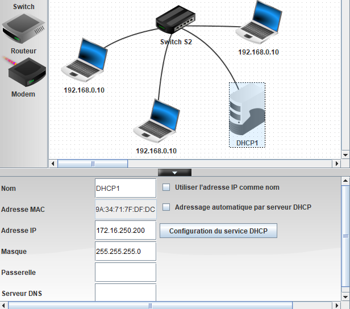Toggle 'Adressage automatique par serveur DHCP' checkbox
The height and width of the screenshot is (309, 350).
tap(167, 207)
